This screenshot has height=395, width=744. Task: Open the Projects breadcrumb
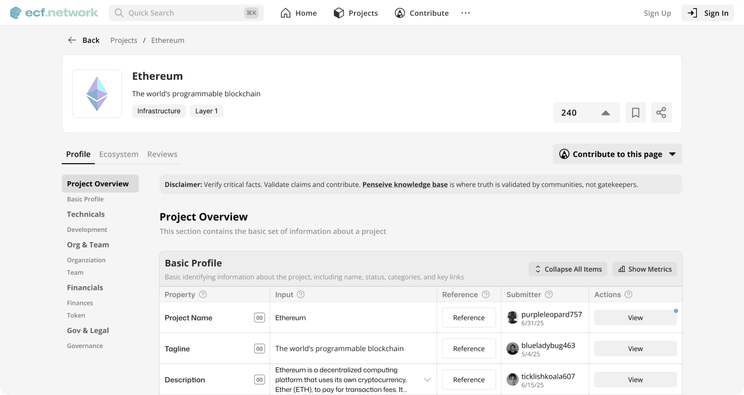(124, 40)
